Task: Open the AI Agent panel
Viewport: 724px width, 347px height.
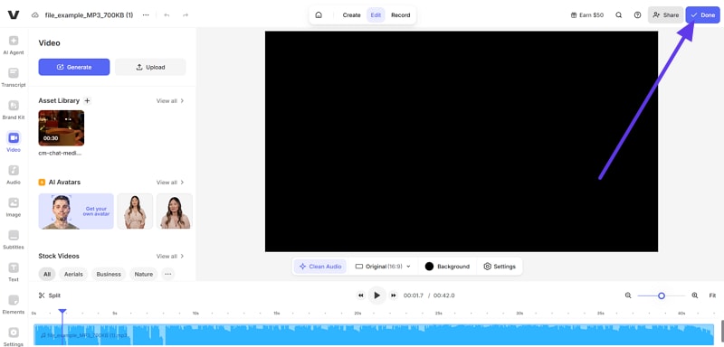Action: point(14,45)
